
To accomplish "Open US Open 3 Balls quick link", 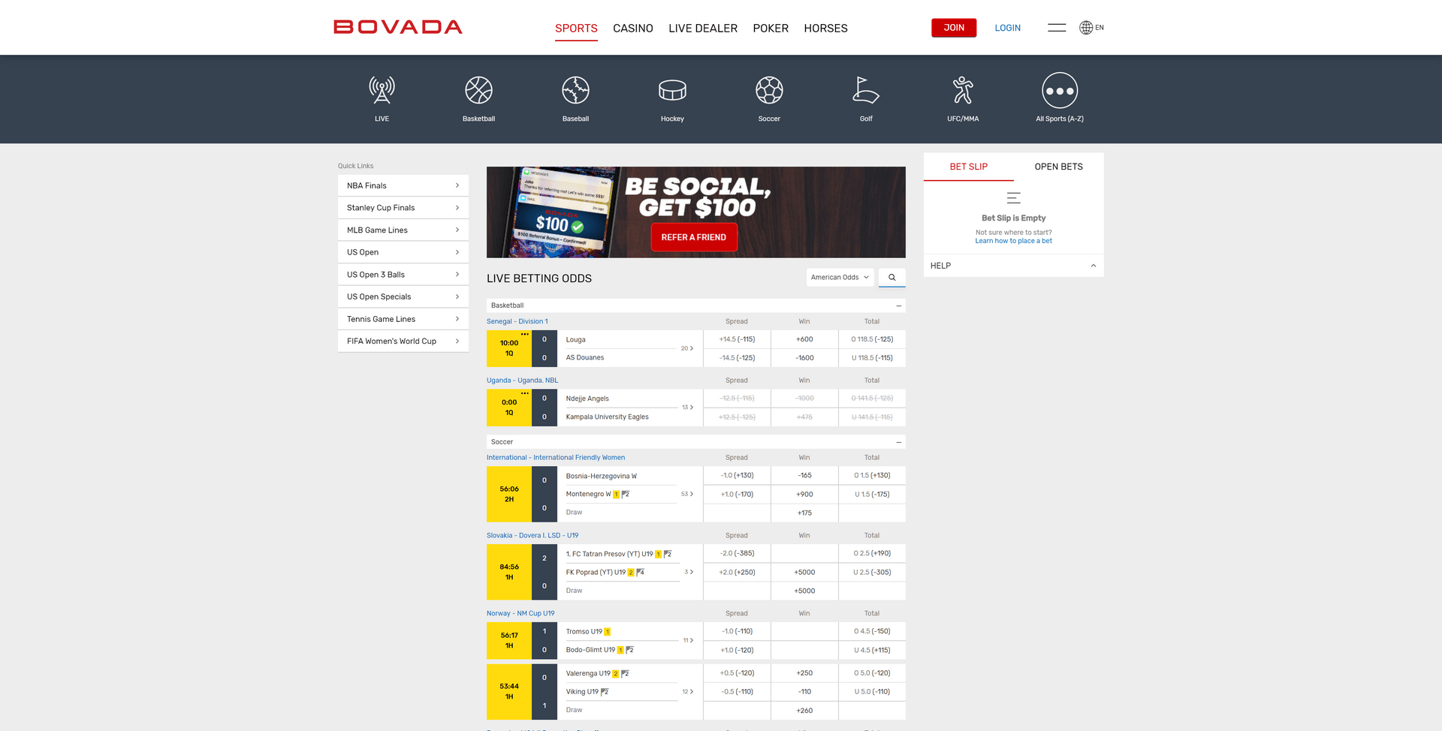I will click(x=403, y=274).
